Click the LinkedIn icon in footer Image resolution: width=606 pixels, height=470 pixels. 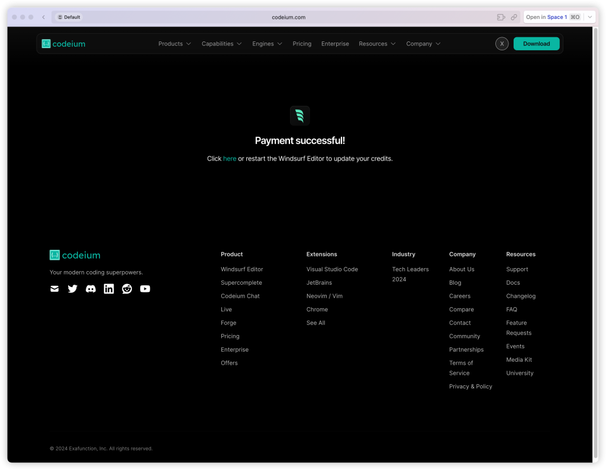109,289
